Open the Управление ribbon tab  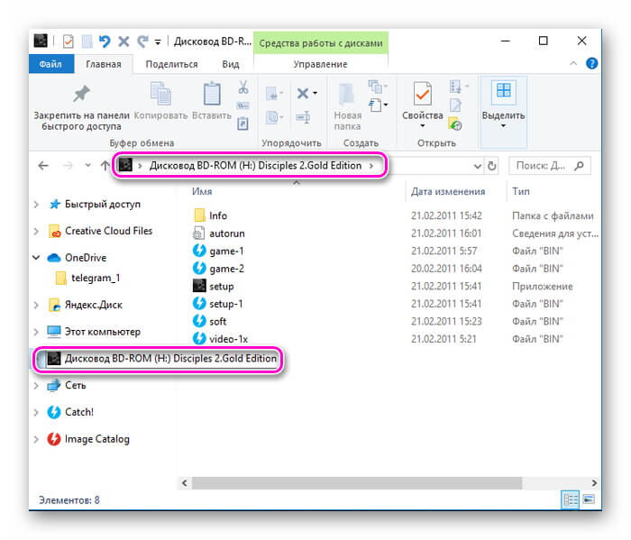(x=320, y=64)
